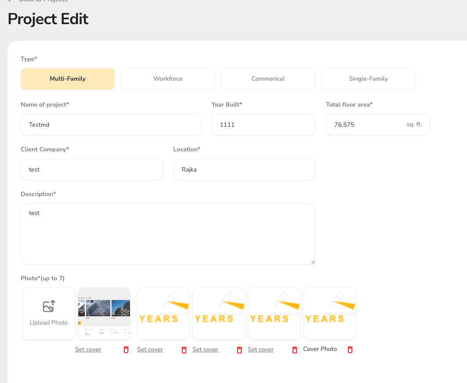467x383 pixels.
Task: Set the building screenshot photo as cover
Action: pyautogui.click(x=88, y=350)
